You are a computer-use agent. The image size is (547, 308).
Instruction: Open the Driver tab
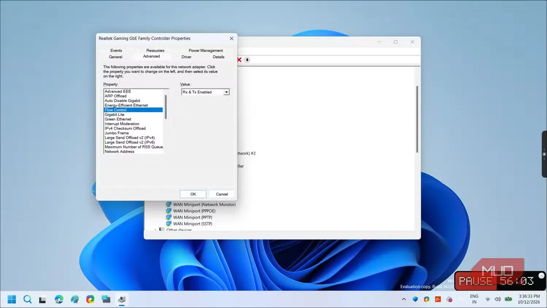pyautogui.click(x=186, y=57)
